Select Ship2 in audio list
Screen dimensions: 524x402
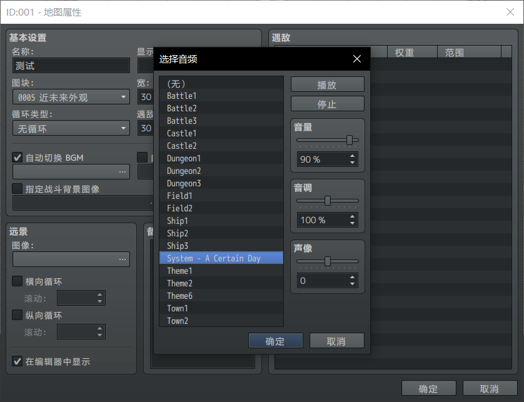(x=221, y=233)
